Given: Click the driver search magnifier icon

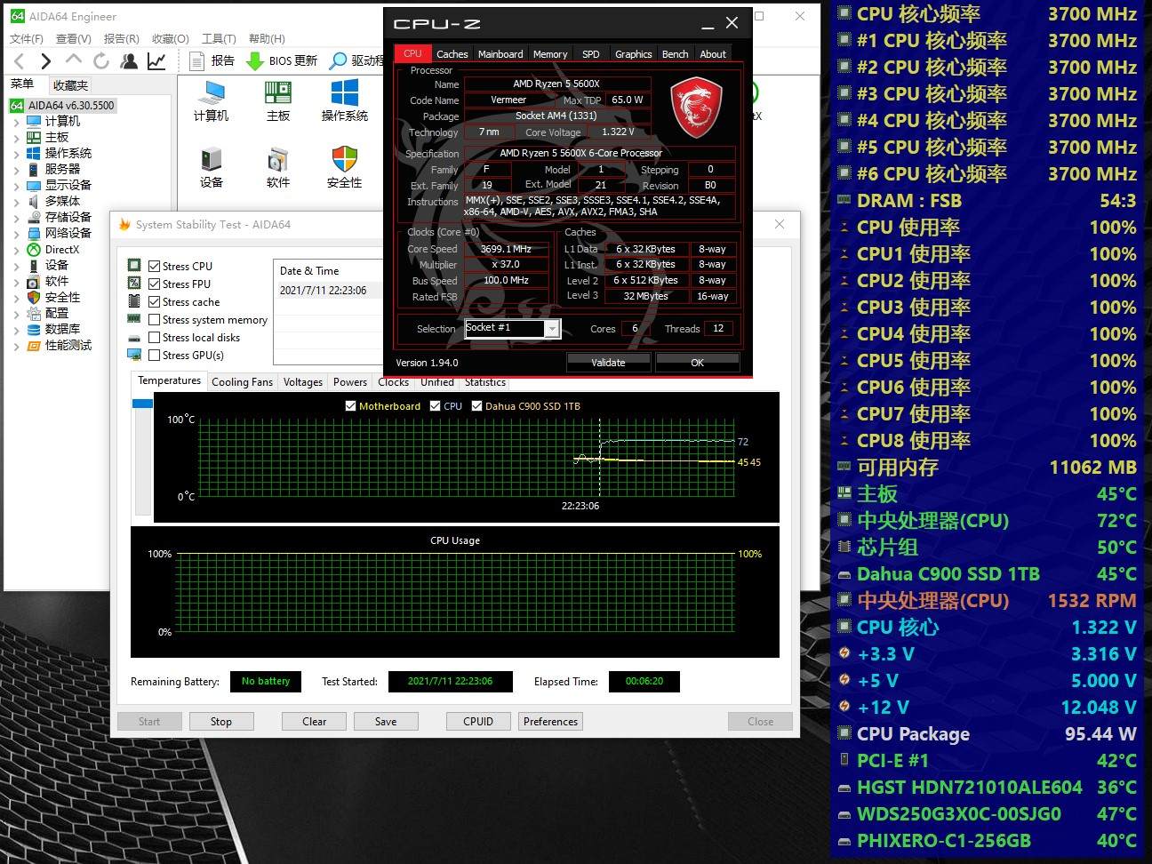Looking at the screenshot, I should (338, 60).
